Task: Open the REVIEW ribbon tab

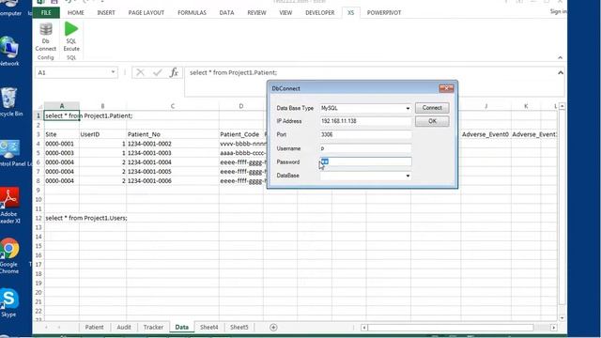Action: [256, 12]
